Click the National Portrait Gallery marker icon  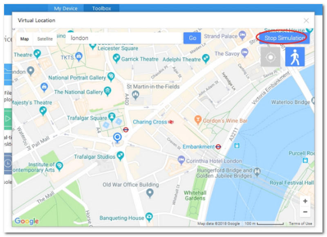(x=110, y=77)
